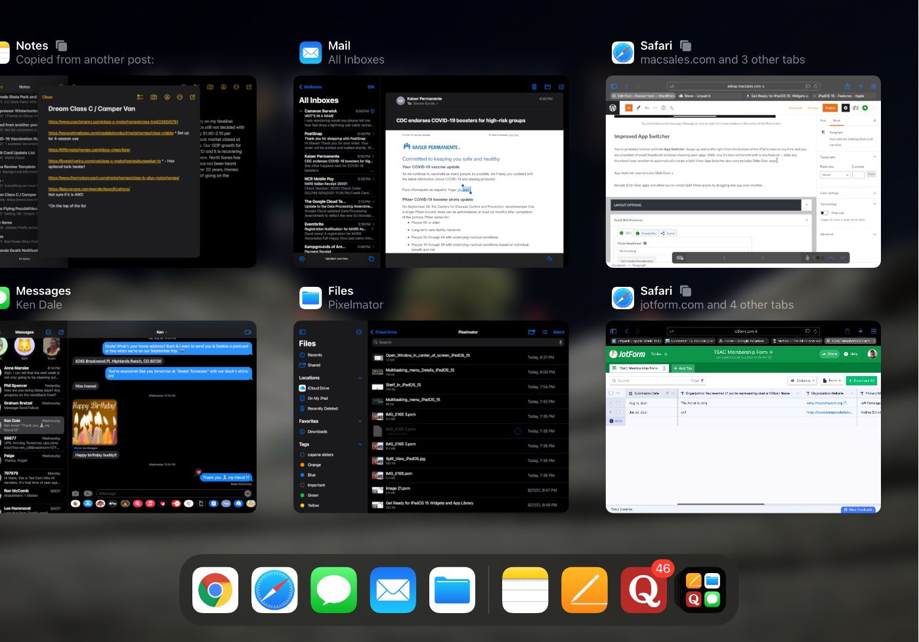Image resolution: width=919 pixels, height=642 pixels.
Task: Open the Messages app in the dock
Action: click(x=333, y=589)
